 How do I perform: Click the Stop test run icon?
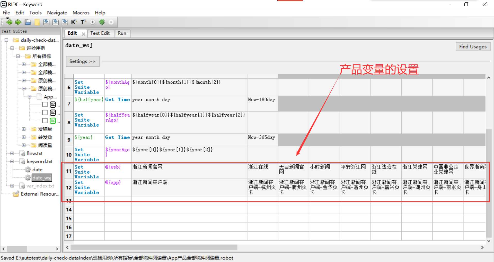(111, 22)
